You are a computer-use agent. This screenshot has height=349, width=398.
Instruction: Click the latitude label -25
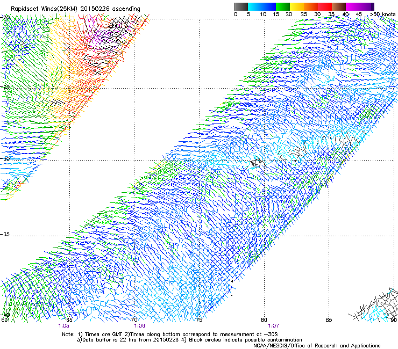pyautogui.click(x=5, y=86)
